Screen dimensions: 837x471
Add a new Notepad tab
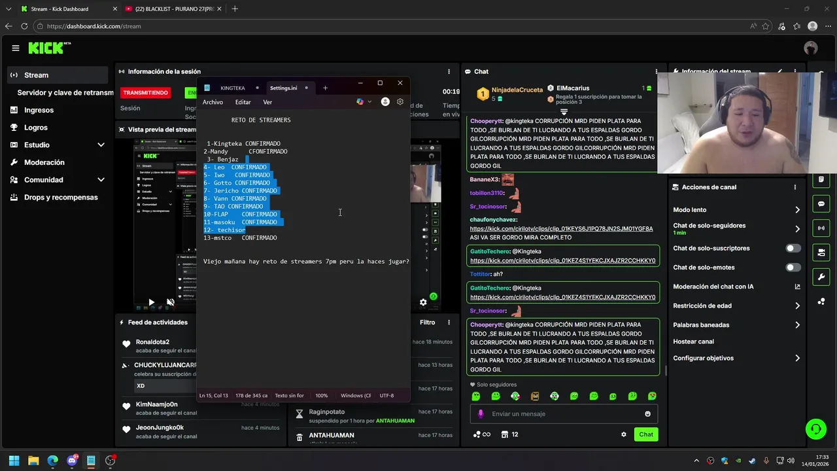click(x=325, y=88)
